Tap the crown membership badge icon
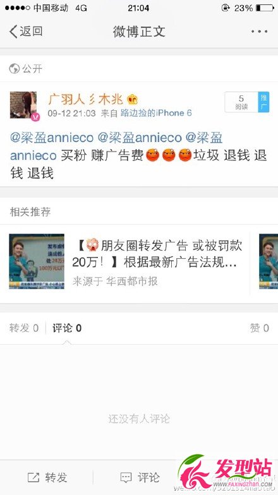The image size is (278, 495). [132, 100]
